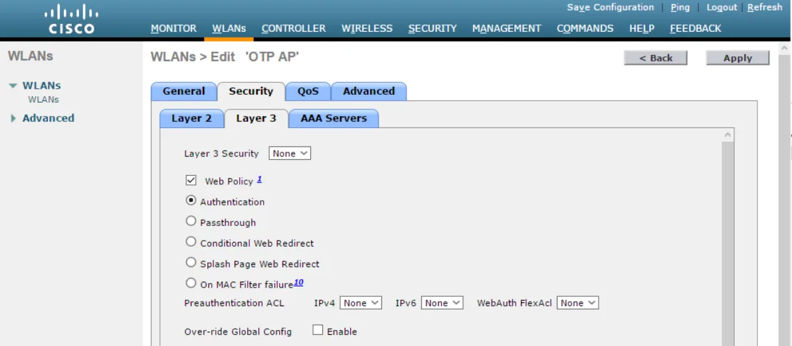792x346 pixels.
Task: Open the WIRELESS menu
Action: [x=367, y=29]
